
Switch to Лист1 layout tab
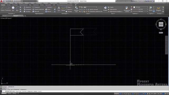10,93
